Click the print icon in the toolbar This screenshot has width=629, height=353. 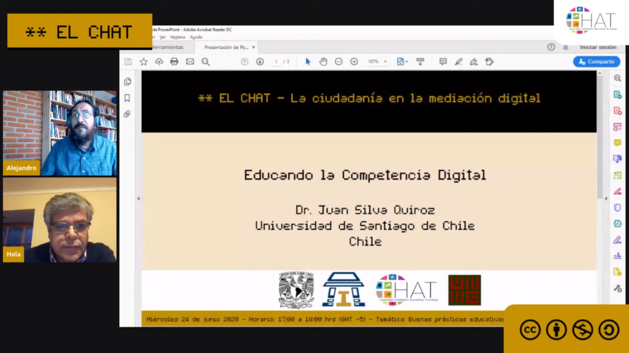(174, 62)
